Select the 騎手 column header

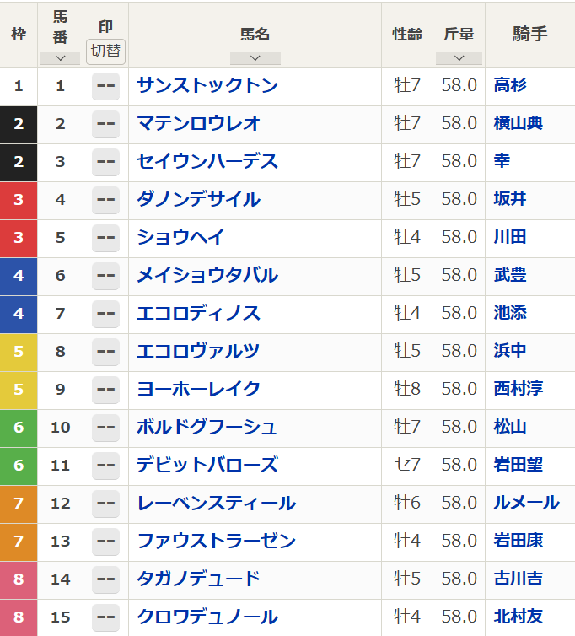pyautogui.click(x=529, y=35)
